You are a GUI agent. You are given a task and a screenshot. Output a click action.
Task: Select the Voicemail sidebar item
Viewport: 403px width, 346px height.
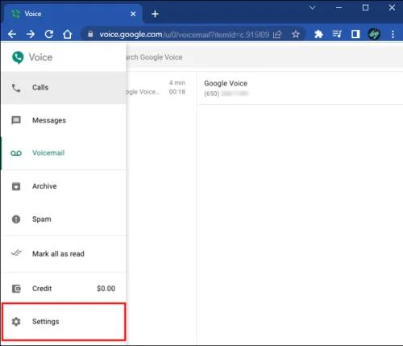tap(64, 153)
